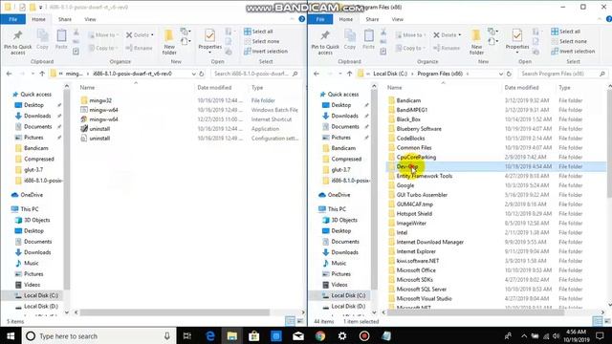Open File menu in right window
Image resolution: width=612 pixels, height=344 pixels.
[320, 19]
